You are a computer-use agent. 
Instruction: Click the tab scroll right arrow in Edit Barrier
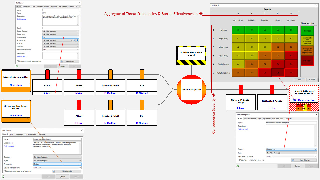click(x=80, y=6)
